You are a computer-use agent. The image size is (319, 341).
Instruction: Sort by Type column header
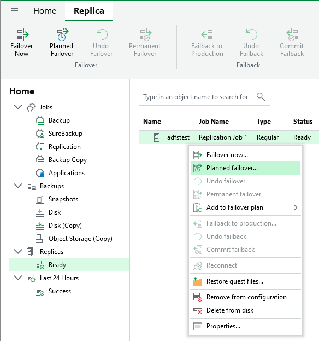264,122
